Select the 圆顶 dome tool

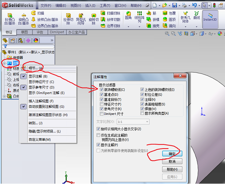tap(169, 20)
